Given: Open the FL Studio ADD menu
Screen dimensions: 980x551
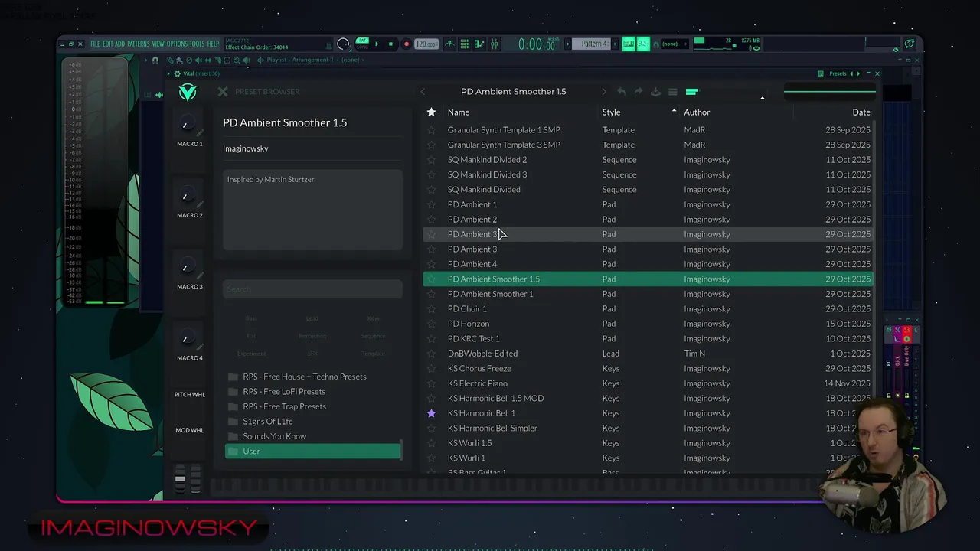Looking at the screenshot, I should point(119,44).
